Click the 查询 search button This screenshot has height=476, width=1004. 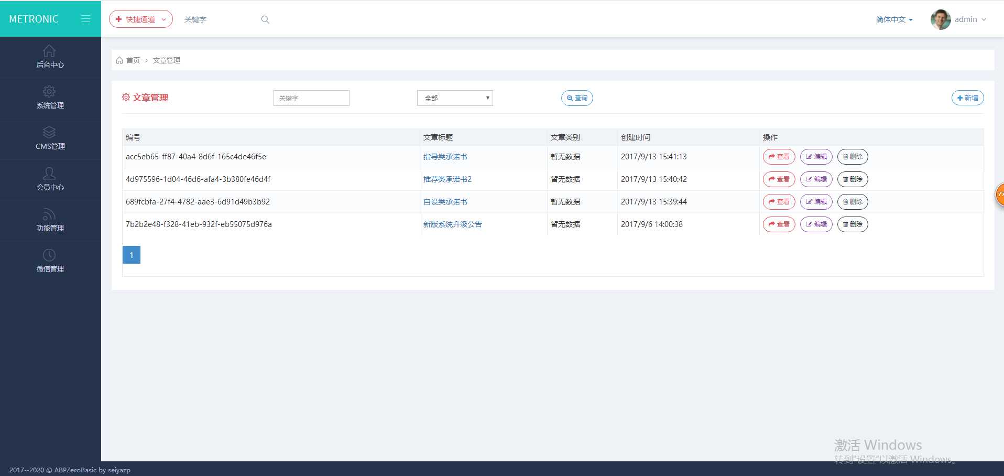point(577,98)
